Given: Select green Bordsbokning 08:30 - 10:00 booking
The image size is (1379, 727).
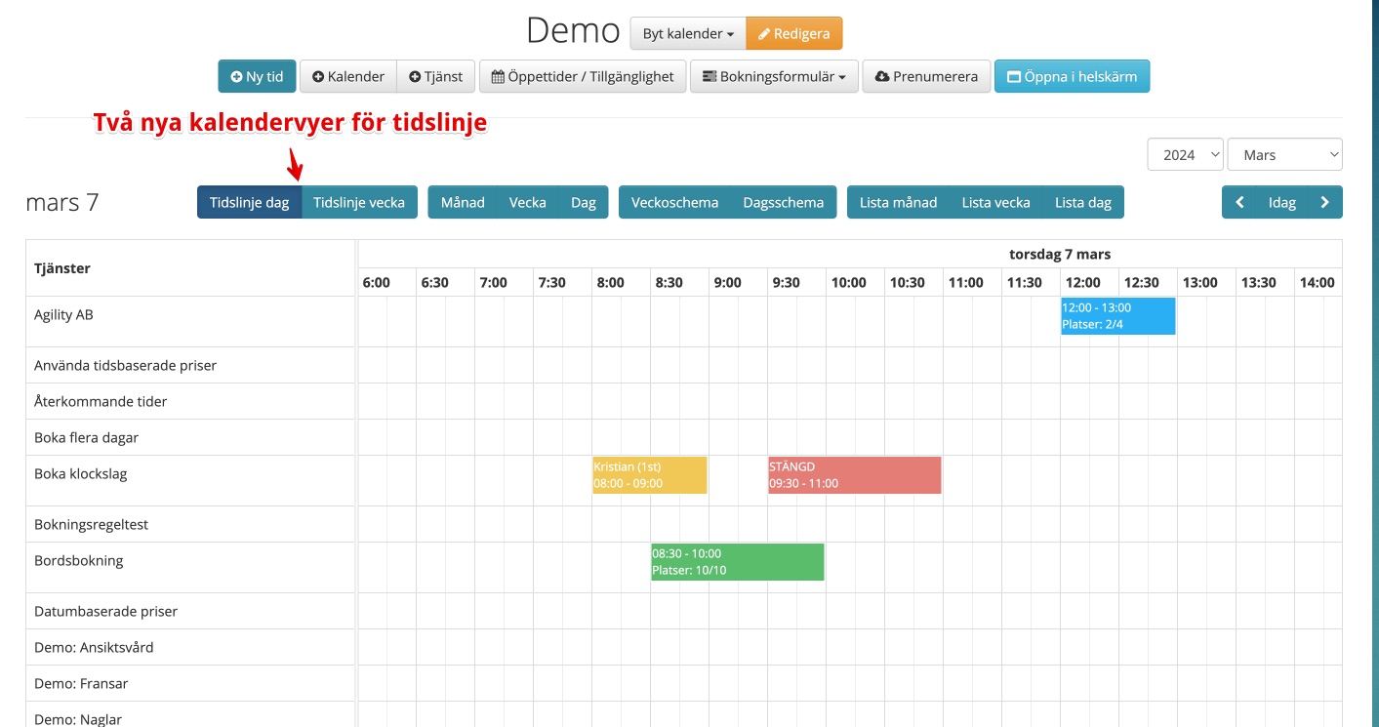Looking at the screenshot, I should point(737,562).
